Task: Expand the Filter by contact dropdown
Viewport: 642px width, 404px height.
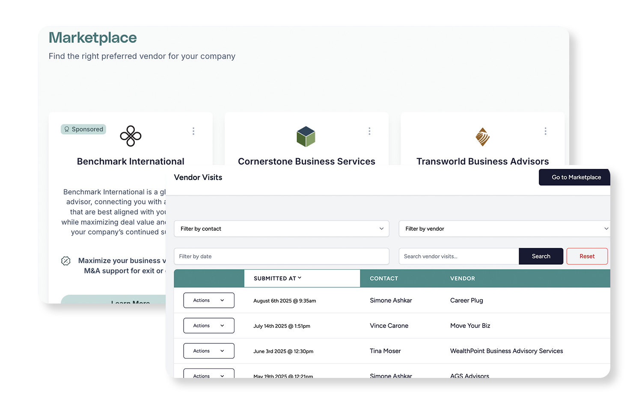Action: [x=281, y=229]
